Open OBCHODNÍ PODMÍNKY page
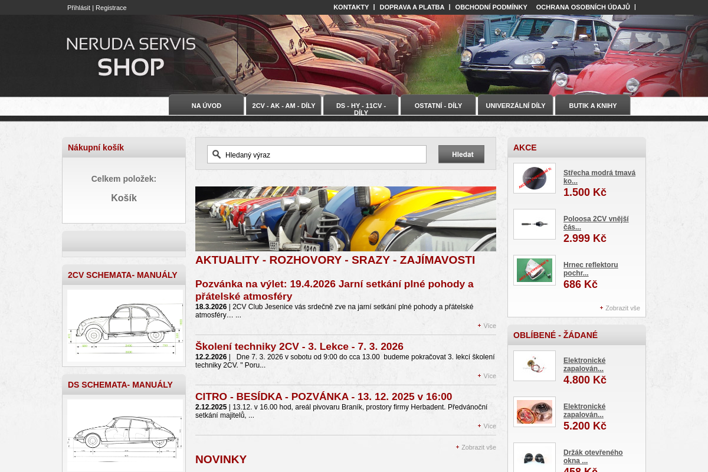 [x=491, y=7]
